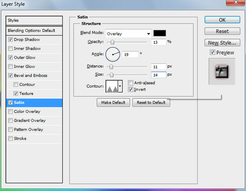Click the New Style... button
The image size is (246, 191).
[x=222, y=43]
